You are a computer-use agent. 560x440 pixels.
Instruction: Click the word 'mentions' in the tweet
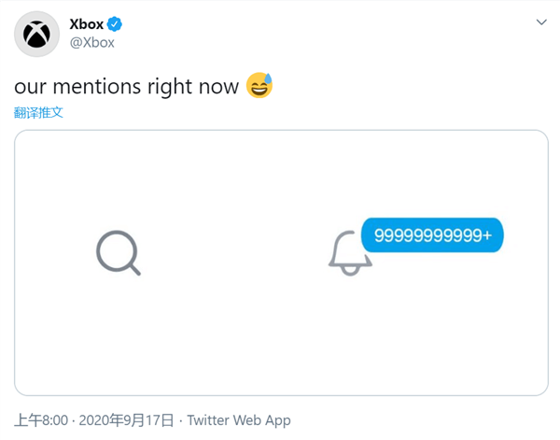[97, 87]
